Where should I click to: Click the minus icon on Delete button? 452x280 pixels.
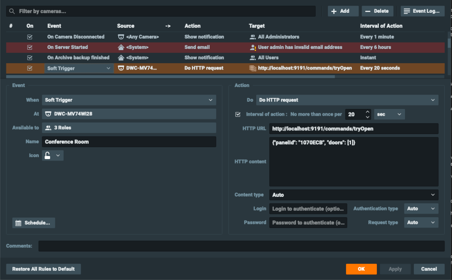point(368,11)
